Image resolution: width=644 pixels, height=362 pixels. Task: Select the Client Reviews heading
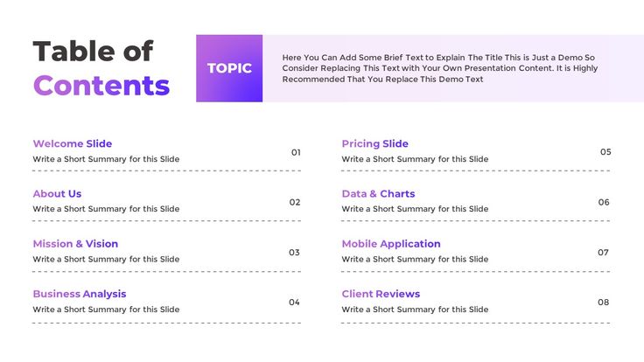coord(381,294)
